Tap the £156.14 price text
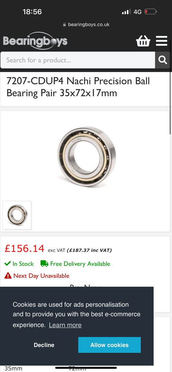Viewport: 172px width, 372px height. (x=25, y=248)
